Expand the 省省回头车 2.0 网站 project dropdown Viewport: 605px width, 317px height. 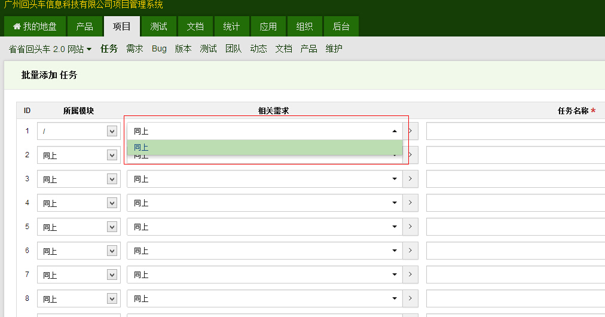coord(50,49)
